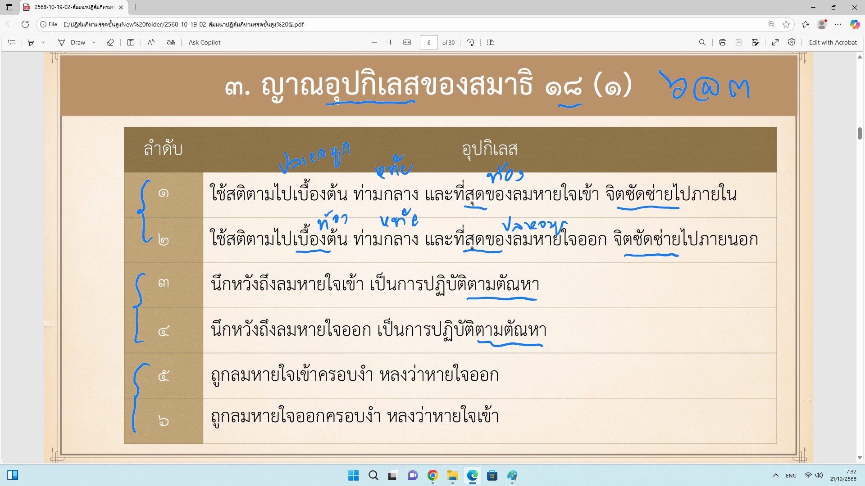Rotate the PDF page

(x=470, y=42)
